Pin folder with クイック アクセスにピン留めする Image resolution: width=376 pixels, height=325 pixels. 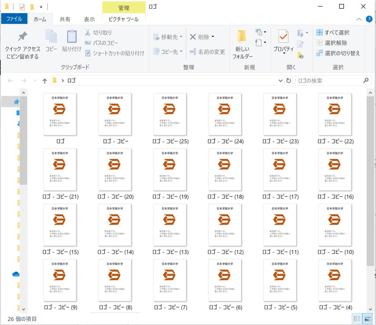pos(22,45)
